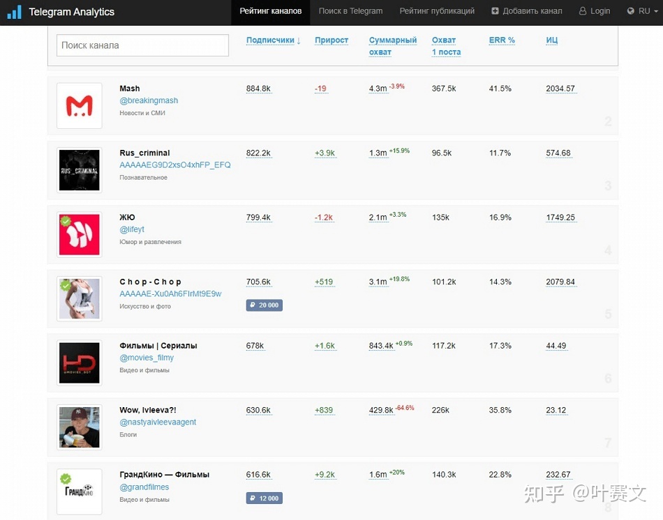663x520 pixels.
Task: Open the @breakingmash channel link
Action: 149,100
